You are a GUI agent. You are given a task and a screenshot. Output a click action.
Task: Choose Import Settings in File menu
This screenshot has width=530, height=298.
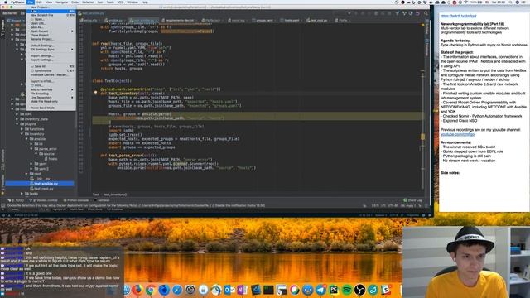[51, 55]
